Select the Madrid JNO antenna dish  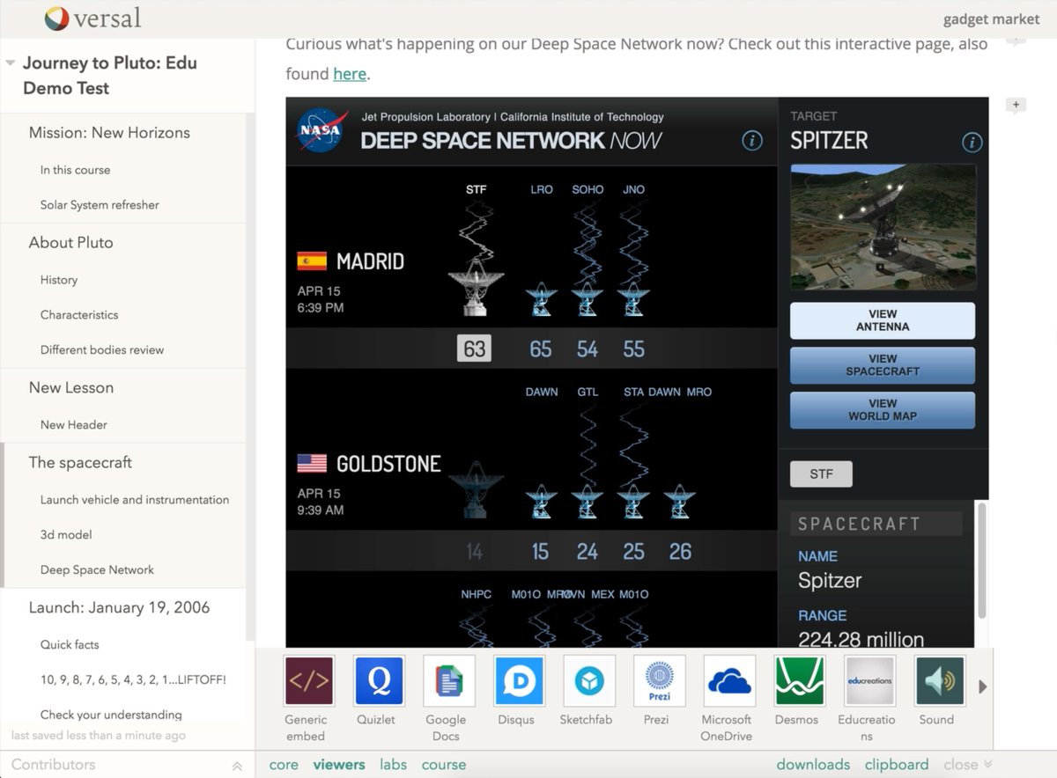click(633, 299)
